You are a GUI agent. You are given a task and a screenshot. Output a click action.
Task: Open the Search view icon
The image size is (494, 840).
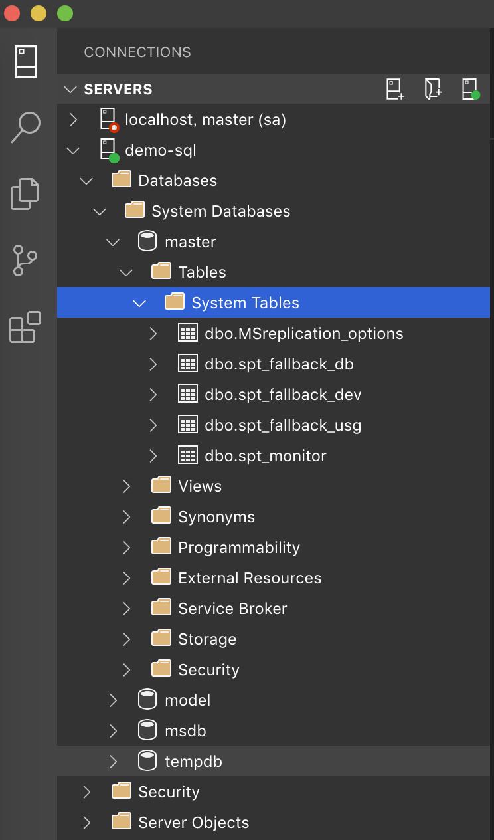point(26,127)
